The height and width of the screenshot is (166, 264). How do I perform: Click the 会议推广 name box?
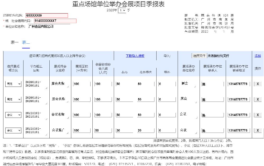click(60, 130)
